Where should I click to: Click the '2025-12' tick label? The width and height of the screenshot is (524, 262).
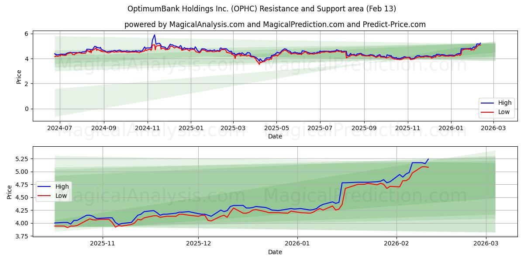coord(199,244)
